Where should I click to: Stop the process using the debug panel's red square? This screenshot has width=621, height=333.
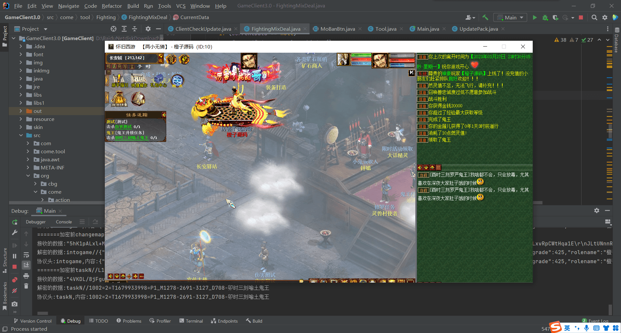click(x=15, y=267)
